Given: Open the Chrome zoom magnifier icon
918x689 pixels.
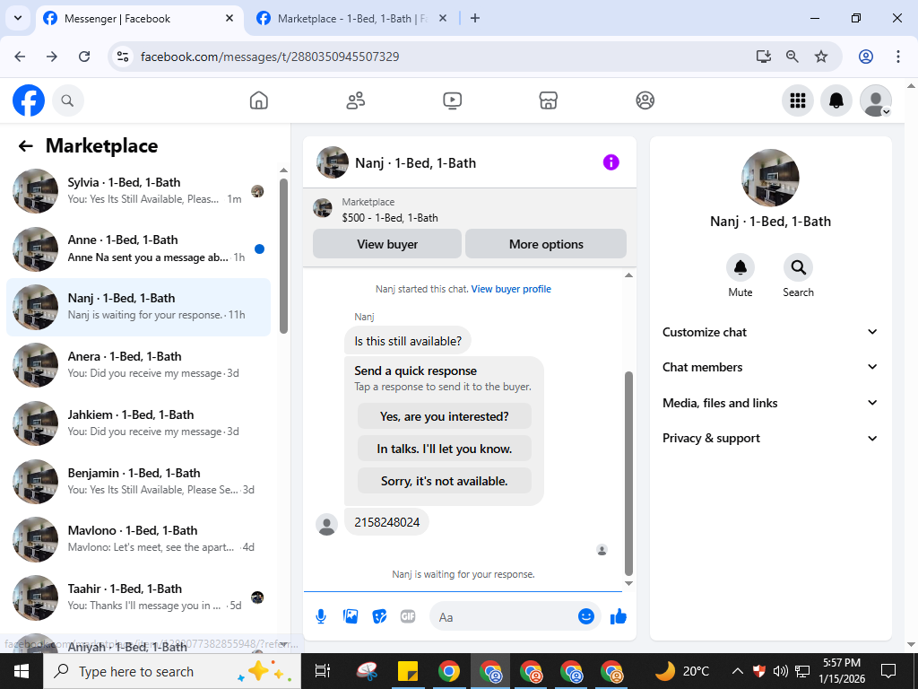Looking at the screenshot, I should 792,57.
